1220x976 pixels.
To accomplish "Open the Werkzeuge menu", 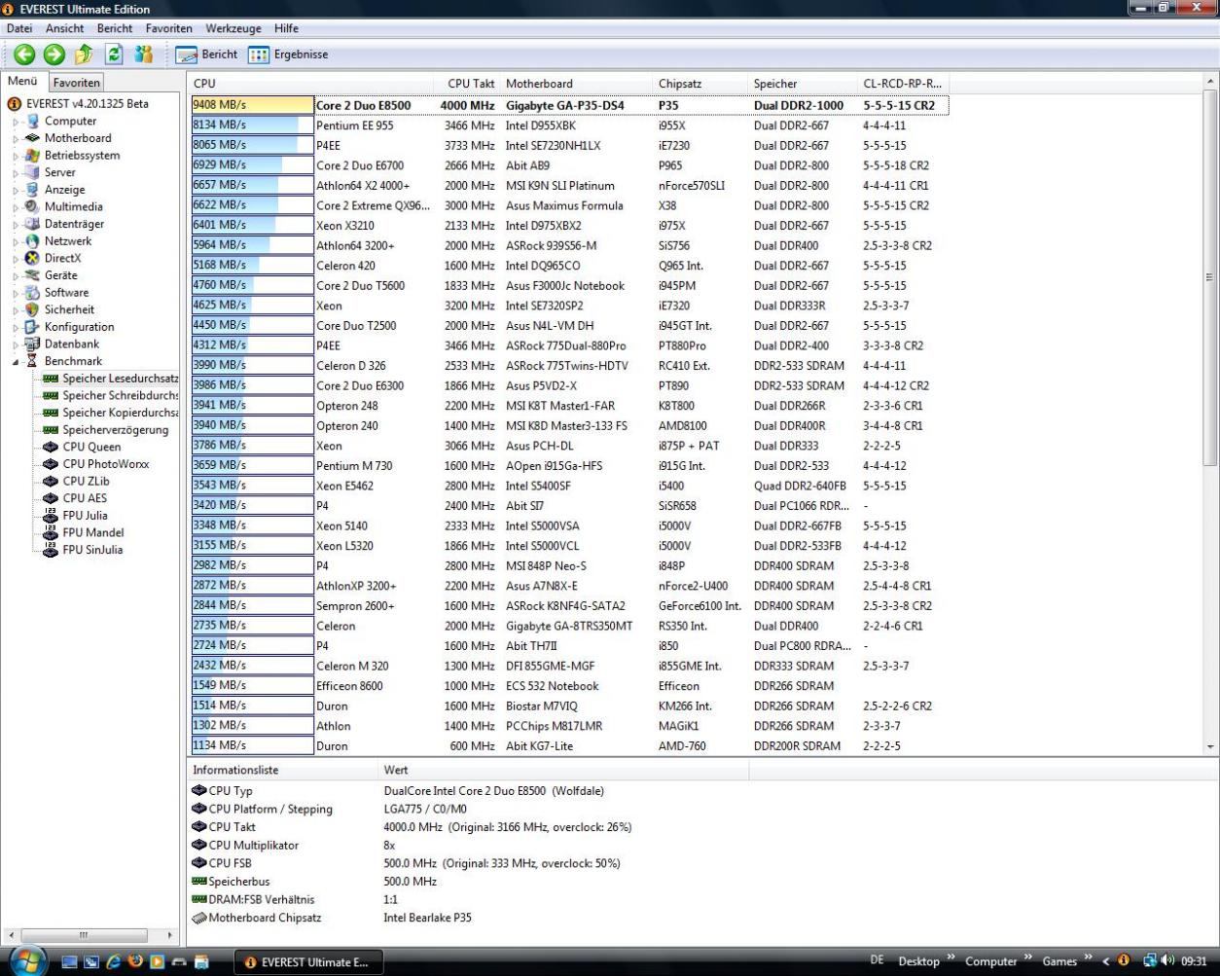I will point(233,29).
